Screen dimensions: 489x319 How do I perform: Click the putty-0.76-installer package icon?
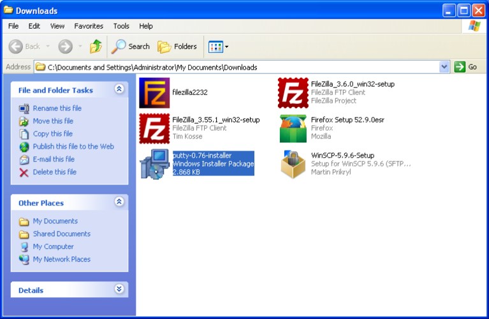154,164
